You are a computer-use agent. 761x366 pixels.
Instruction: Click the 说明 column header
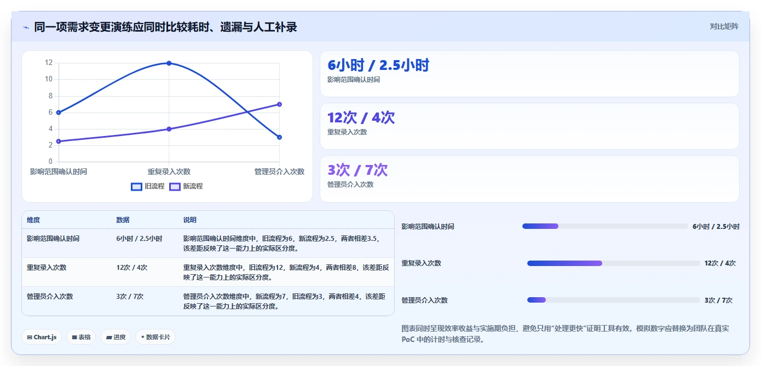coord(189,220)
